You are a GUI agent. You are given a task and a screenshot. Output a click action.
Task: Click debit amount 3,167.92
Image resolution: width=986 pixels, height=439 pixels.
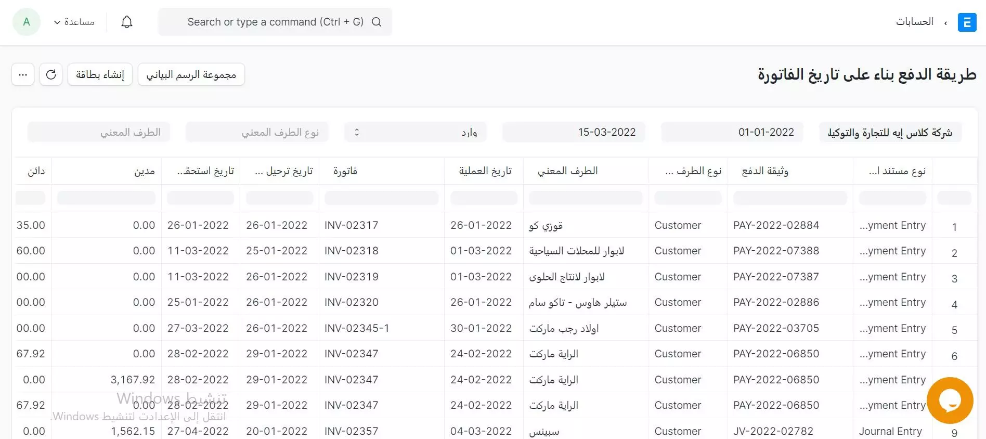[x=133, y=380]
